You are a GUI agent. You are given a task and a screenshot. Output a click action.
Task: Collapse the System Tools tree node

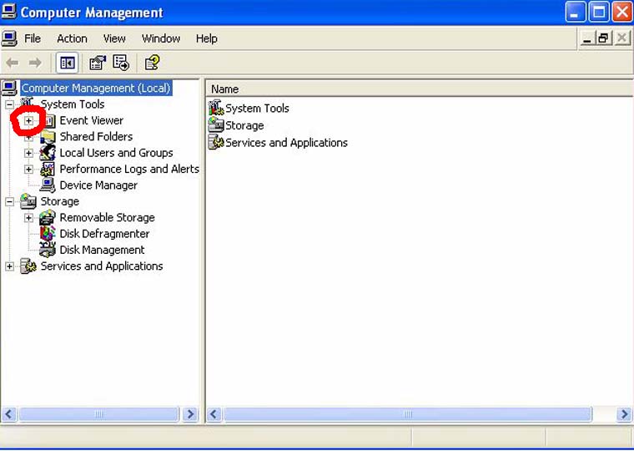point(10,104)
